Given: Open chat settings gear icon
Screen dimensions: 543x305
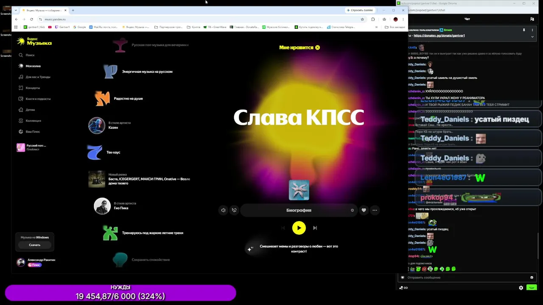Looking at the screenshot, I should (x=521, y=288).
